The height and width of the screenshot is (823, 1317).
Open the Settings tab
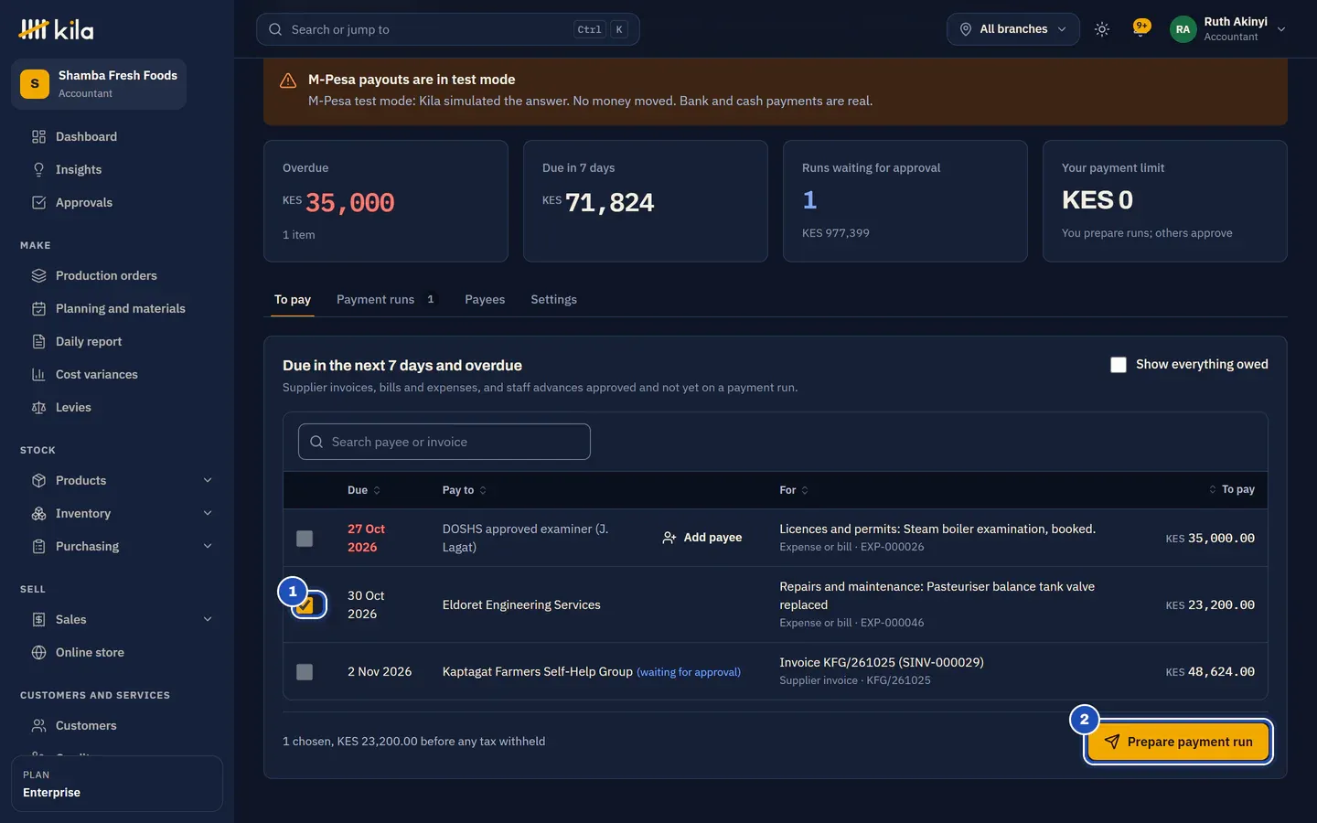coord(553,300)
